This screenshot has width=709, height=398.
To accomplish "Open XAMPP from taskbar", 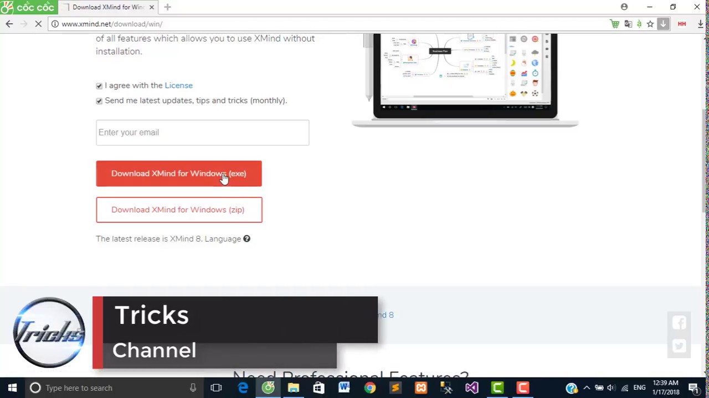I will (421, 388).
